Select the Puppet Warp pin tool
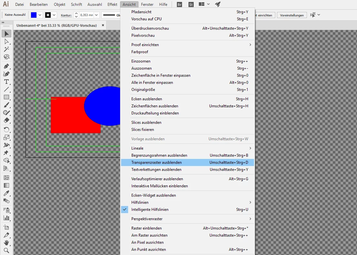 pyautogui.click(x=6, y=153)
